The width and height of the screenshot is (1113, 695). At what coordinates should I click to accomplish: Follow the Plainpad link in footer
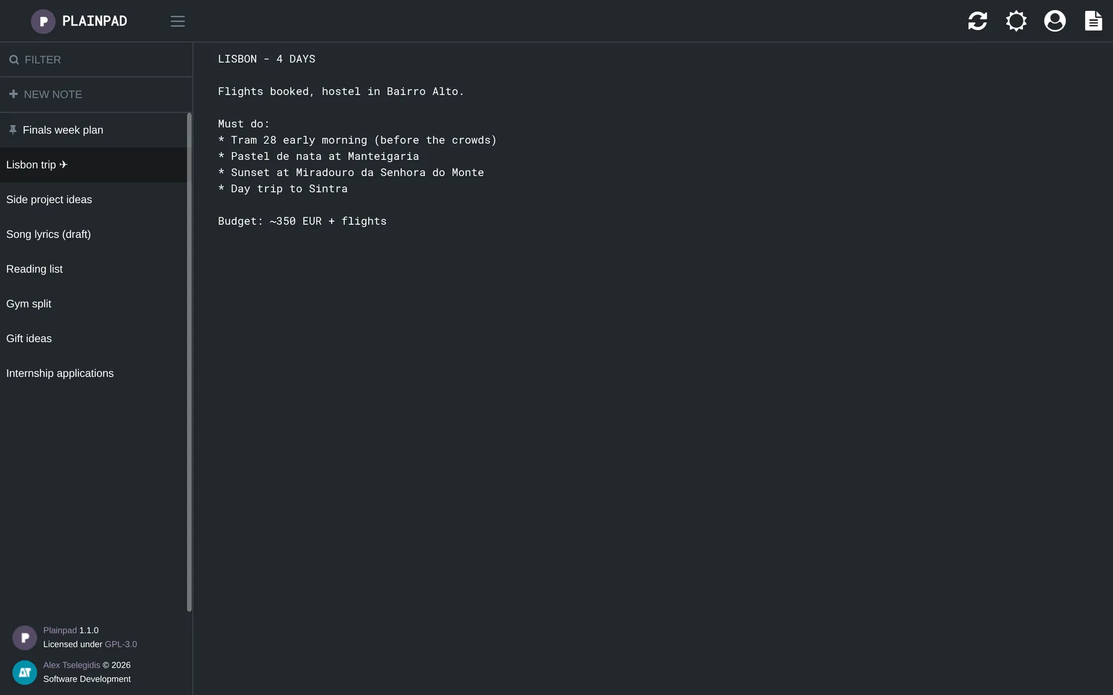(x=60, y=630)
